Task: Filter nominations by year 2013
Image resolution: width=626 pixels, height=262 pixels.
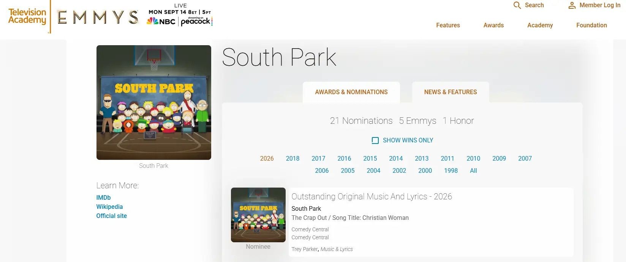Action: pyautogui.click(x=422, y=158)
